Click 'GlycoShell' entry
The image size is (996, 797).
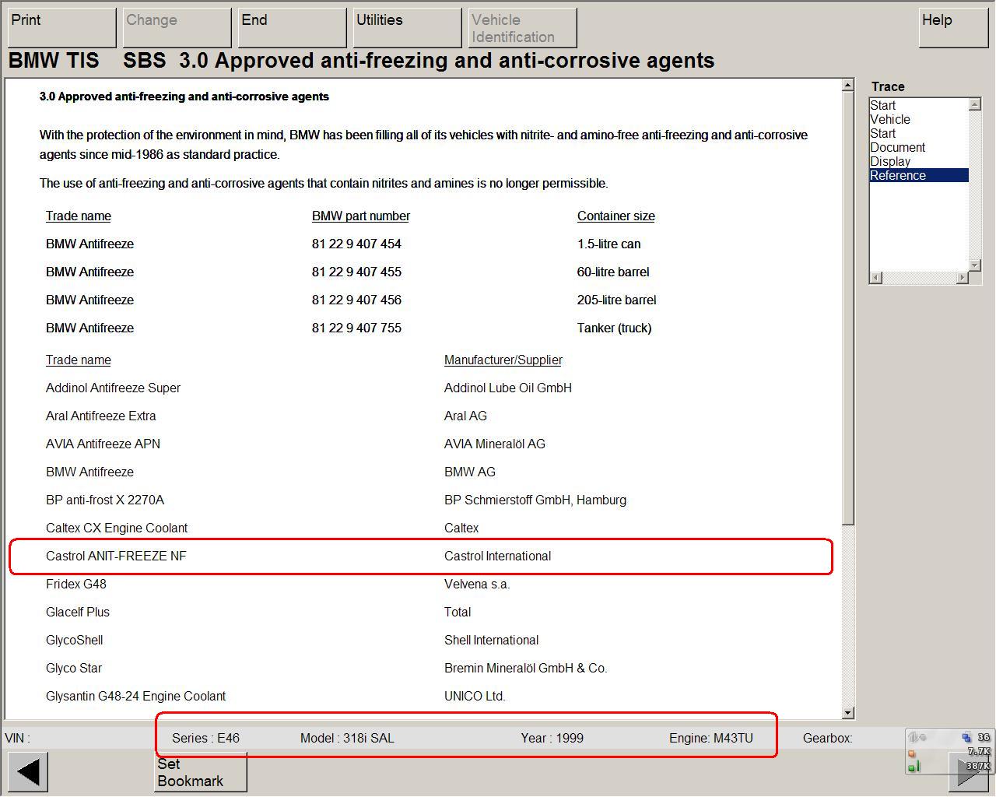pyautogui.click(x=74, y=640)
